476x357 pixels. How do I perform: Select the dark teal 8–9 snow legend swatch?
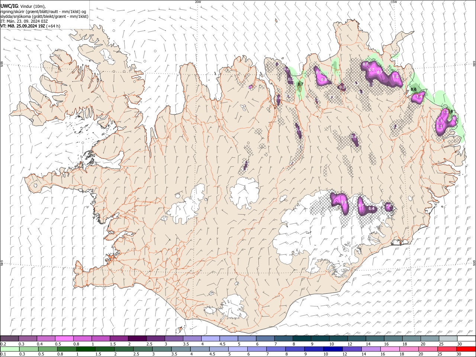pos(302,339)
